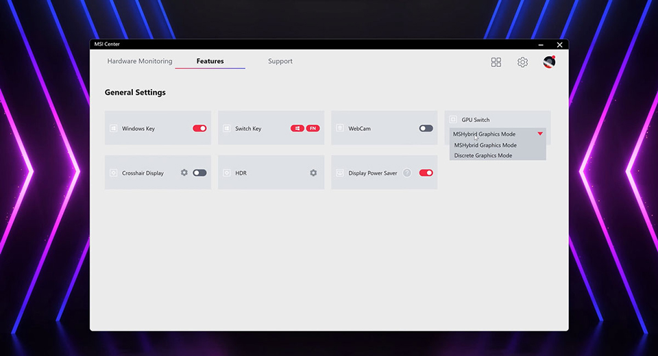
Task: Open MSI Center settings gear
Action: point(522,62)
